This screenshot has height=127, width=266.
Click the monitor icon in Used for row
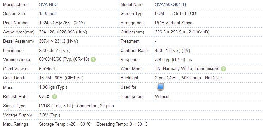tap(160, 87)
